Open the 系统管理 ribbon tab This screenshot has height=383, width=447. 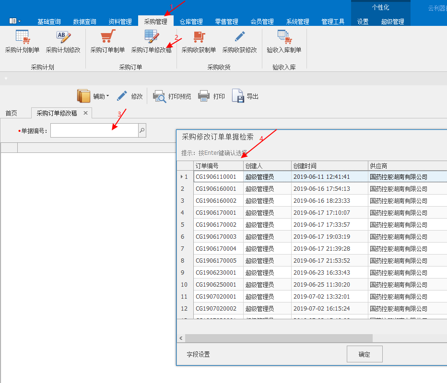(x=298, y=22)
